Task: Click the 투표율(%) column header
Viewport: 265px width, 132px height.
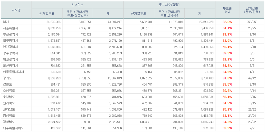Action: [x=227, y=10]
